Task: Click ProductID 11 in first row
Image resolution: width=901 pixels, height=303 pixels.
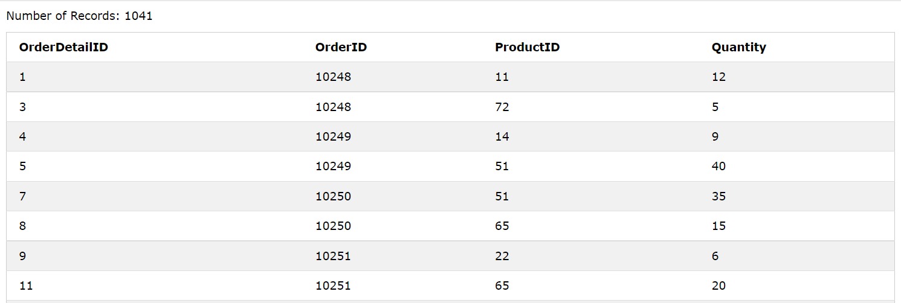Action: point(502,77)
